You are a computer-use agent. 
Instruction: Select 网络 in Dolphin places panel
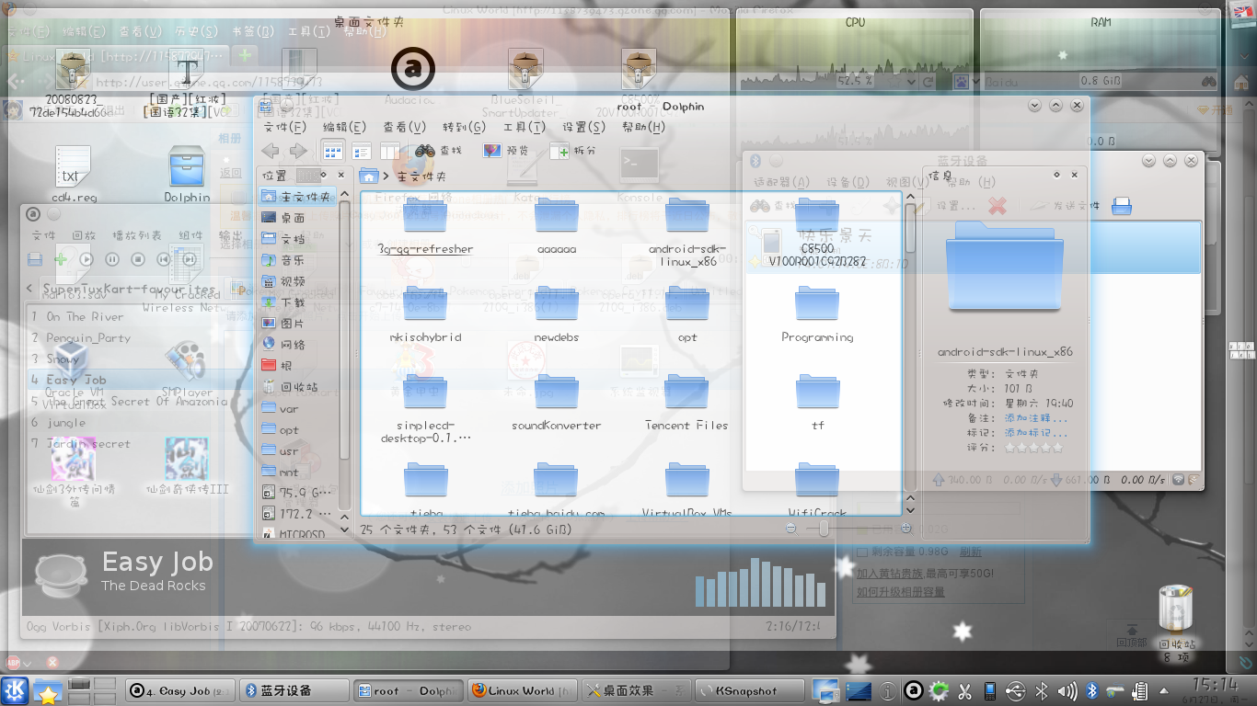coord(298,345)
